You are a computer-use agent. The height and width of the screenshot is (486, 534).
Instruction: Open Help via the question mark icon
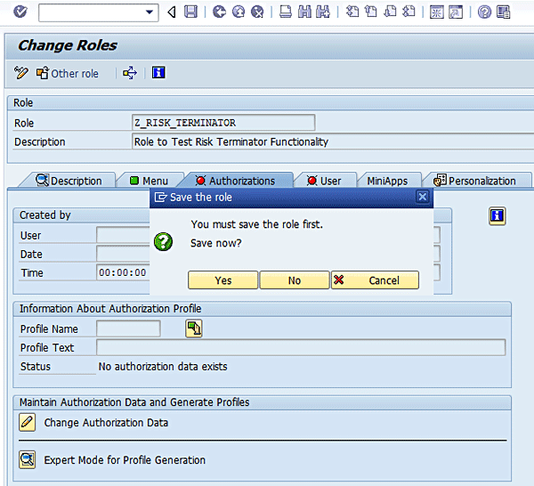point(484,12)
